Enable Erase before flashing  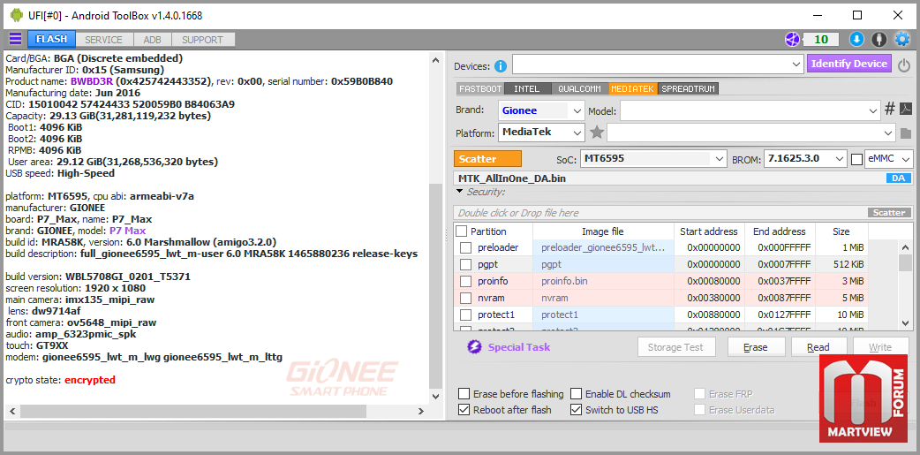pyautogui.click(x=464, y=394)
